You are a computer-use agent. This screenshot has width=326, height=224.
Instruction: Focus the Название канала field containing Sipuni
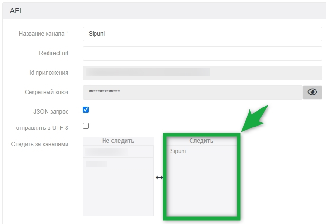tap(202, 34)
